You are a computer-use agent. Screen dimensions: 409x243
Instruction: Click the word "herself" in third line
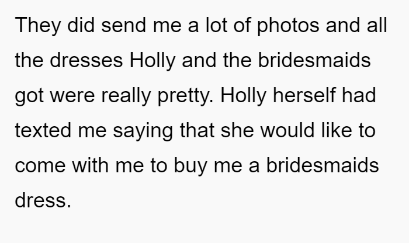304,95
